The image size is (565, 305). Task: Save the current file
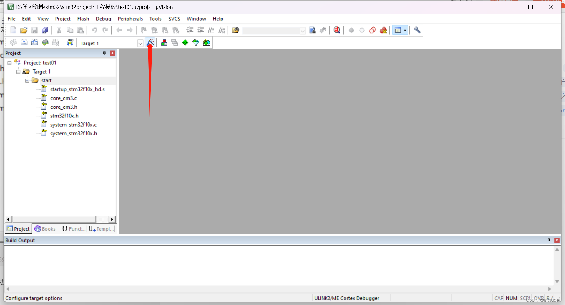click(x=34, y=30)
